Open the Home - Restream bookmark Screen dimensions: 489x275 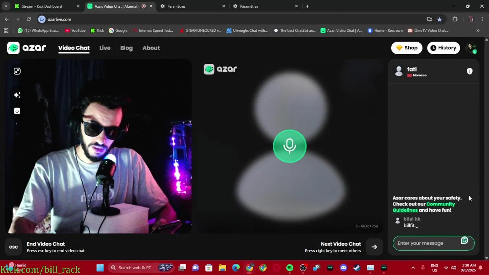(x=385, y=31)
